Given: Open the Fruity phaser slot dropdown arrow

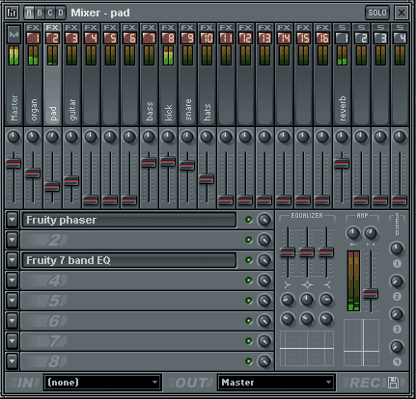Looking at the screenshot, I should coord(13,220).
